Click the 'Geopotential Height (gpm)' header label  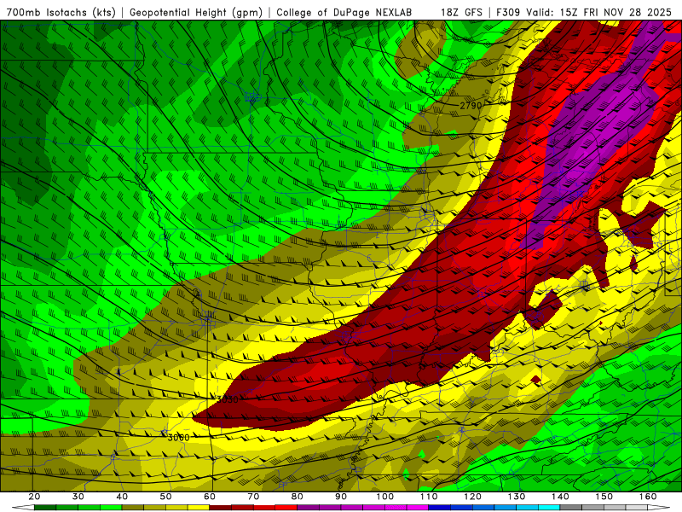196,13
